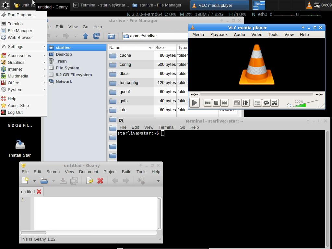Create new file in Geany toolbar
The height and width of the screenshot is (249, 332).
25,181
